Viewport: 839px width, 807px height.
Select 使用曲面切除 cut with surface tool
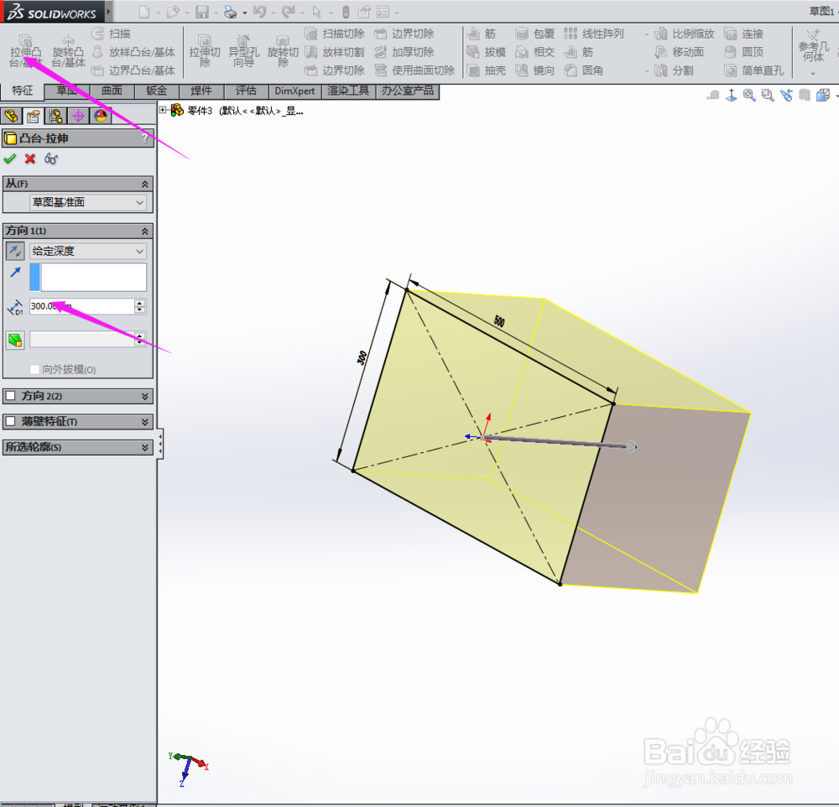[x=414, y=70]
